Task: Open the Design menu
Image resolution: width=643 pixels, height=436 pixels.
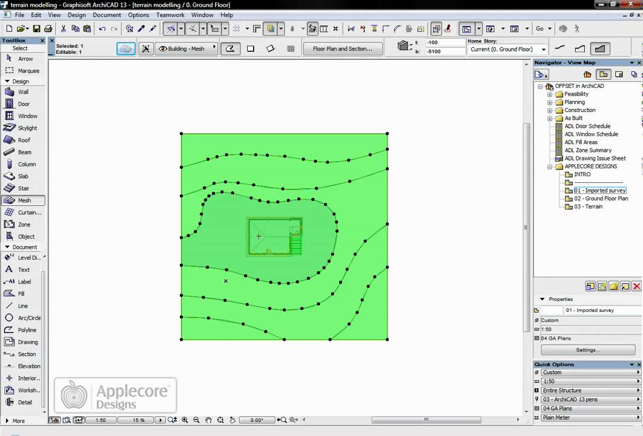Action: coord(77,15)
